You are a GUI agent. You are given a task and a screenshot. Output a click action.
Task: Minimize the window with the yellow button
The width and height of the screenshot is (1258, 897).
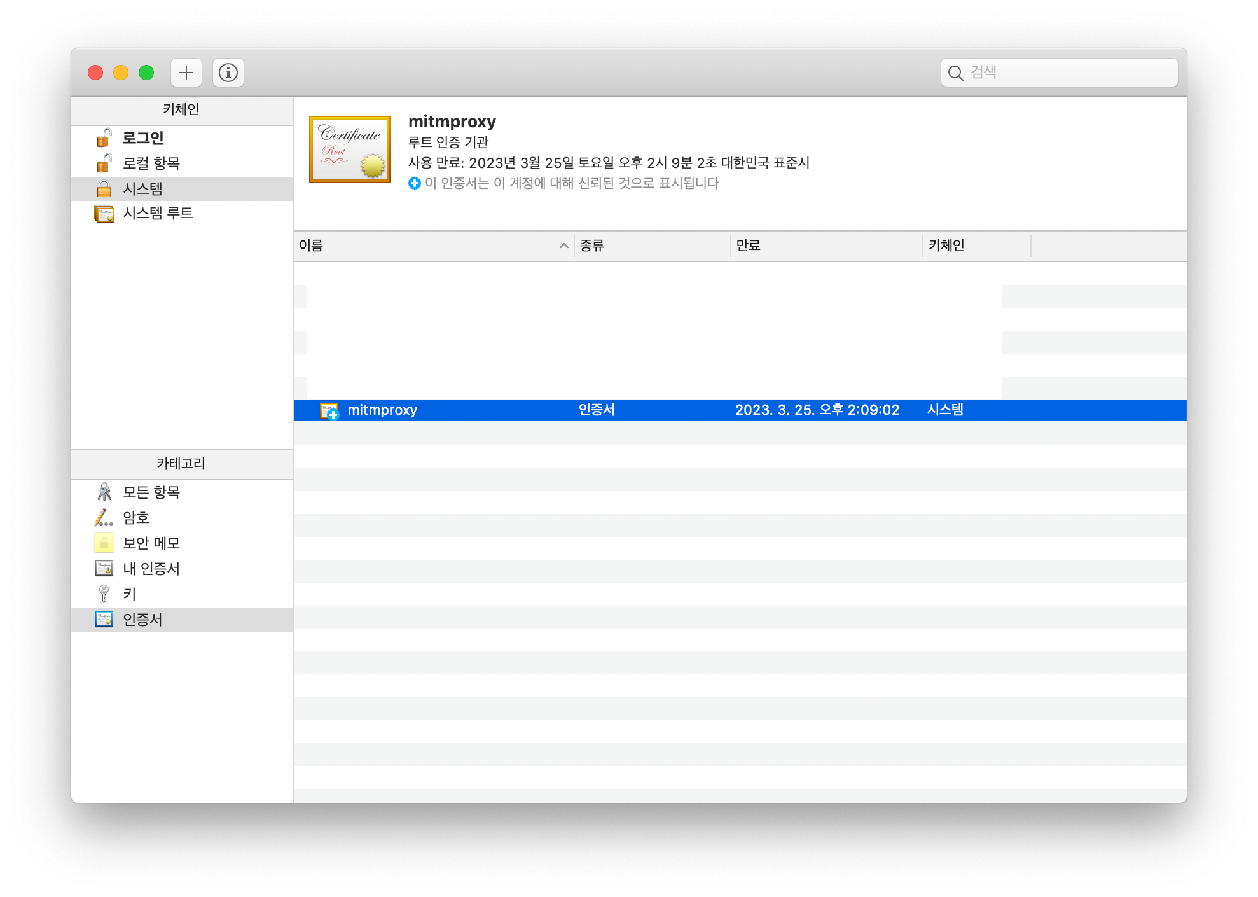click(x=121, y=73)
